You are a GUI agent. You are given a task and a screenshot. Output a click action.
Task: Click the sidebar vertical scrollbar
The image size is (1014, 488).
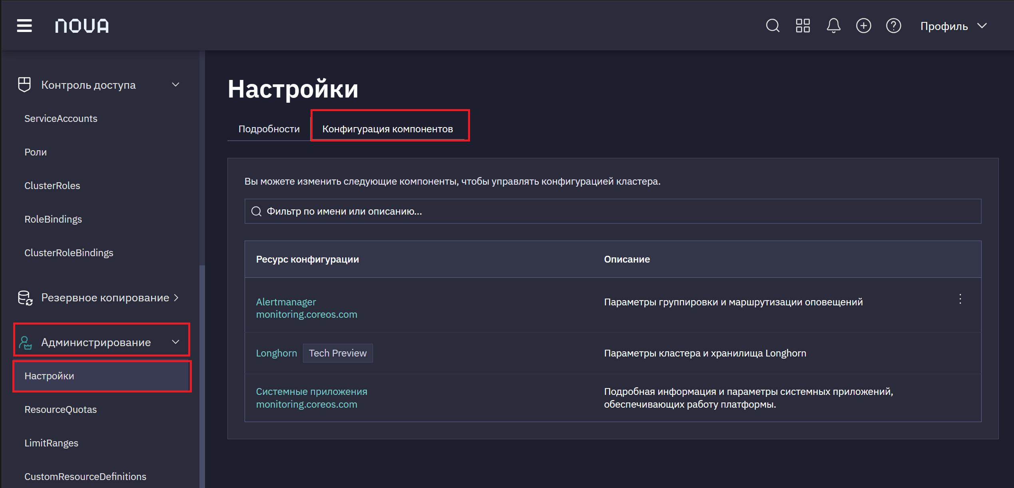(x=202, y=376)
